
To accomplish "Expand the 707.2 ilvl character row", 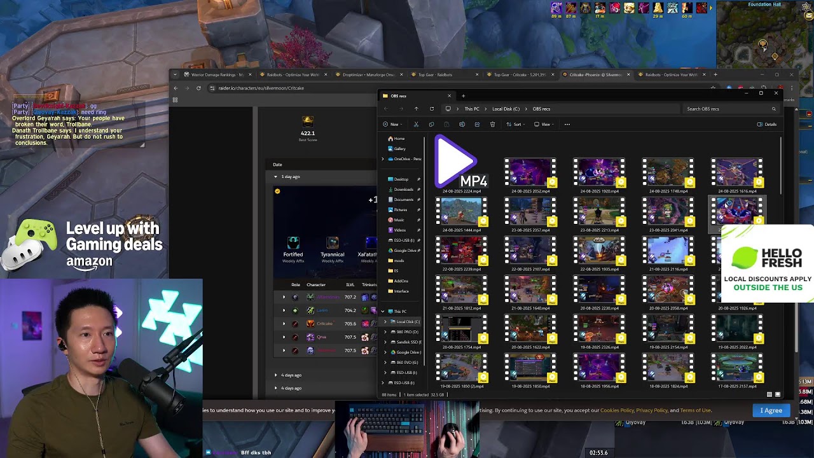I will click(284, 297).
